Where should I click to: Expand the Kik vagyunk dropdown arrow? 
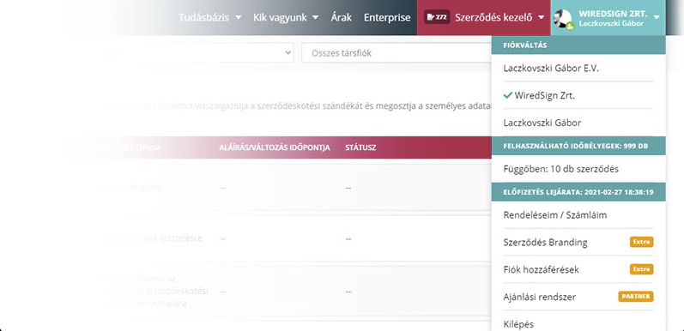pyautogui.click(x=315, y=18)
